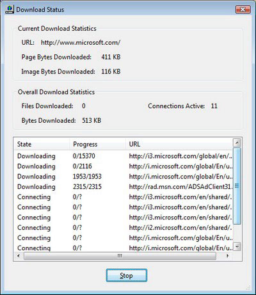Click the i3.microsoft.com/global/en URL entry

180,156
